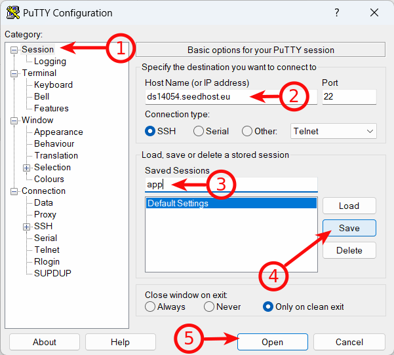Click the Load session button
394x355 pixels.
coord(349,206)
